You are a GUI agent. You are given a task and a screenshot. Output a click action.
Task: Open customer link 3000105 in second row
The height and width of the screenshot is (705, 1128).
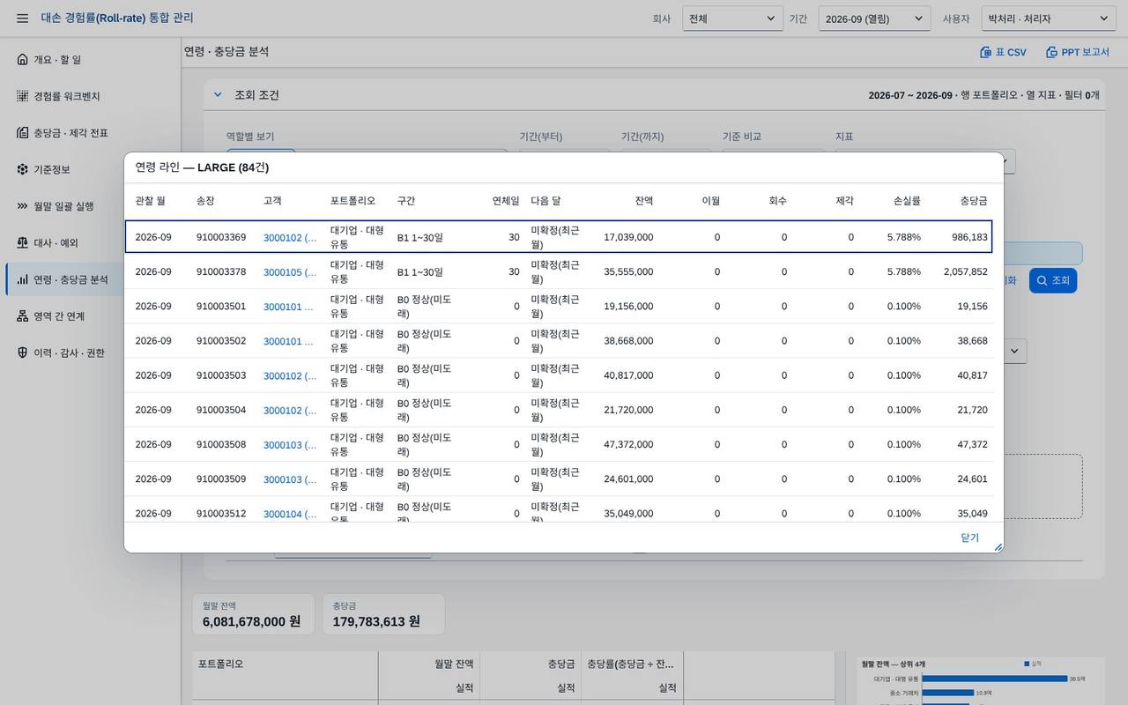[289, 272]
